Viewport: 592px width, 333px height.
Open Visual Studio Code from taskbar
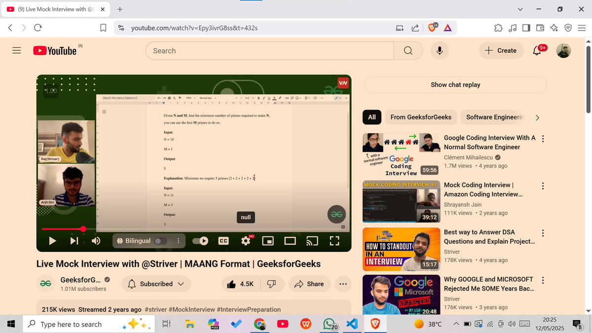[352, 324]
